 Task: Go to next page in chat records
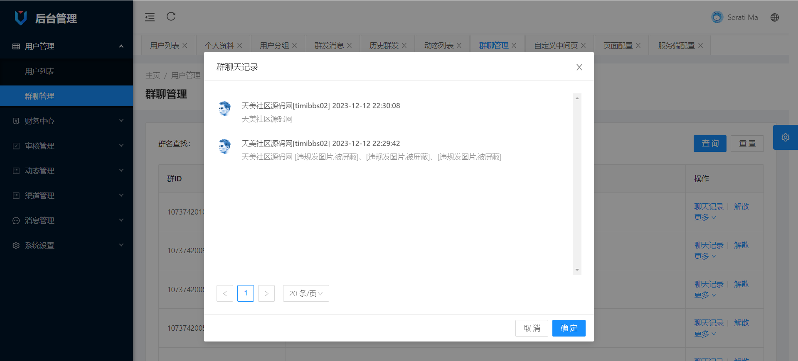pyautogui.click(x=266, y=293)
